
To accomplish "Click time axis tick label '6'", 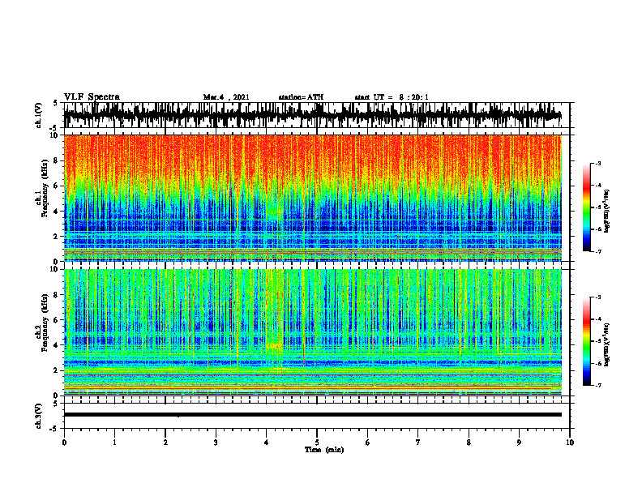I will coord(368,443).
